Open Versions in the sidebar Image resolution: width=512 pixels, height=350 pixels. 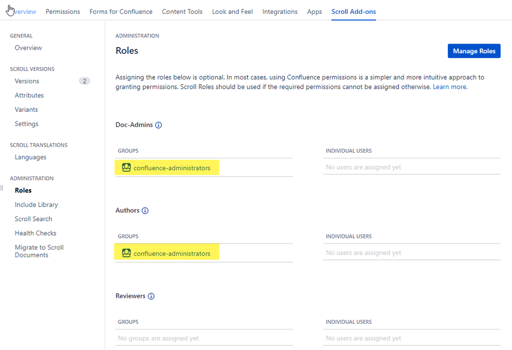point(27,81)
